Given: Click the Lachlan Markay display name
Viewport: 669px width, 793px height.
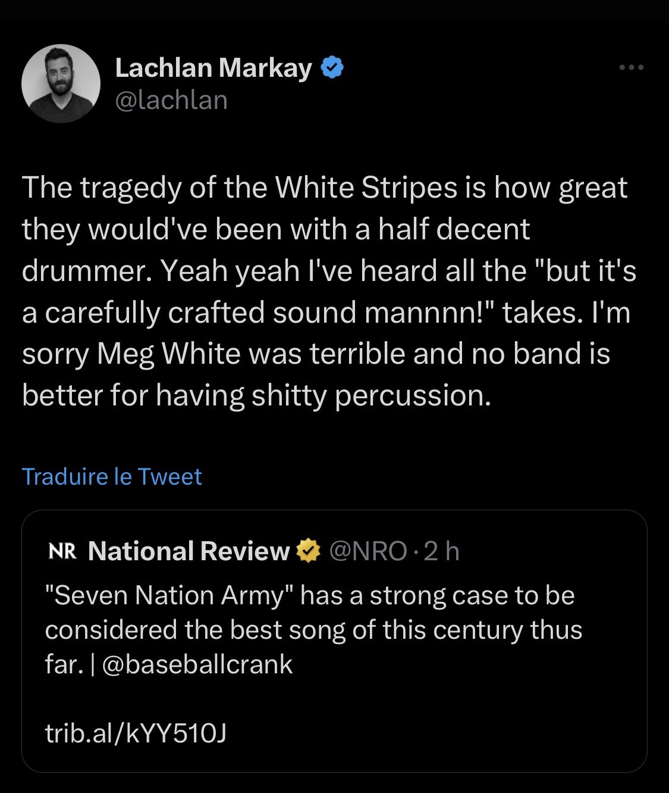Looking at the screenshot, I should 213,68.
